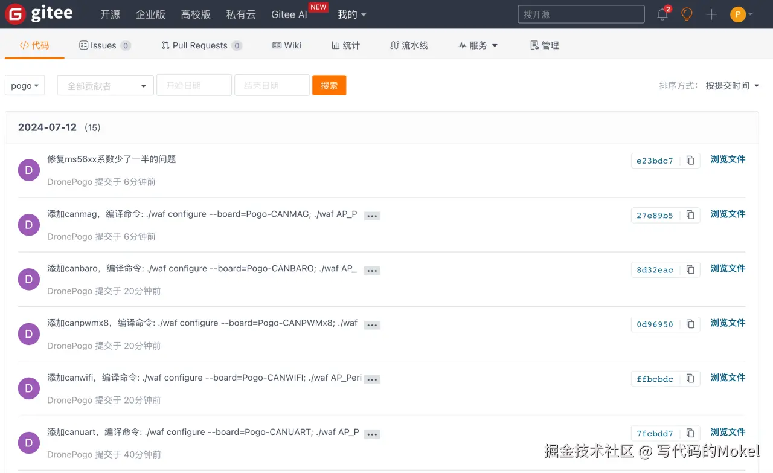This screenshot has height=473, width=773.
Task: Copy commit hash 0d96950
Action: 690,324
